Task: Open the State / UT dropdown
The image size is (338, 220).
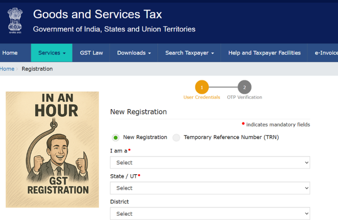Action: pos(210,188)
